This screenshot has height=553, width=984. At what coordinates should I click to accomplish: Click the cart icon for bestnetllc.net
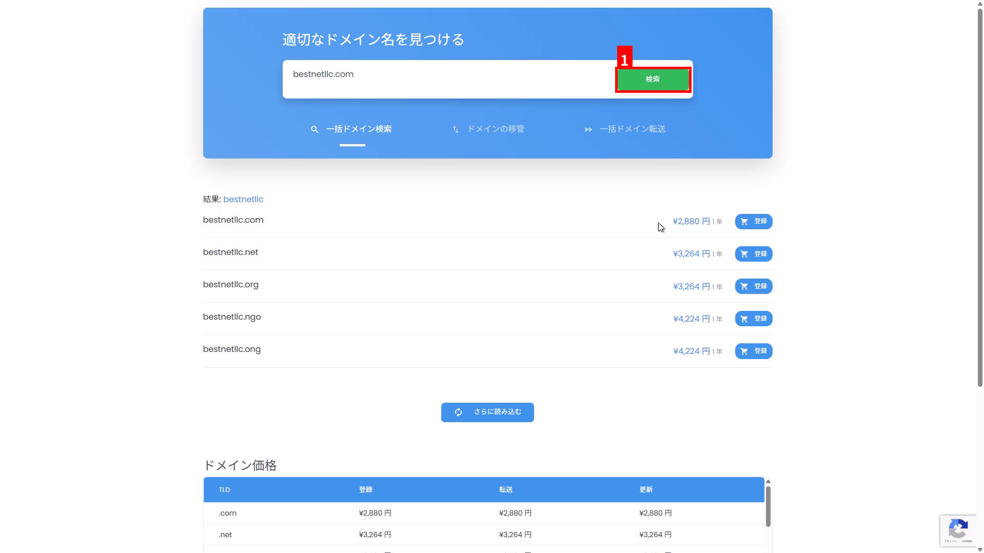point(744,254)
